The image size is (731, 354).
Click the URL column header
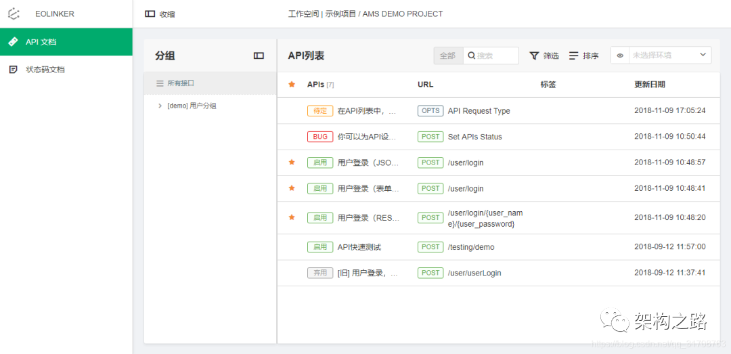[425, 85]
